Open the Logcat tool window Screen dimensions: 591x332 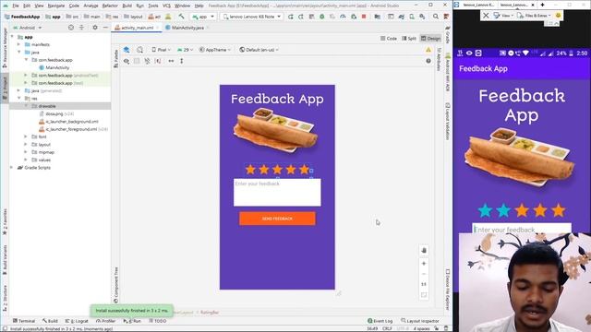[x=77, y=321]
